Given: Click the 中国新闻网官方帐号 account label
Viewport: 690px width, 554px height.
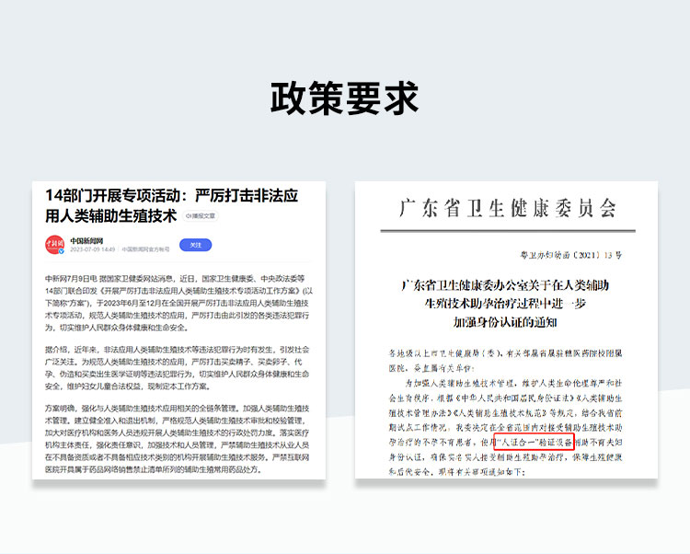Looking at the screenshot, I should pos(145,249).
